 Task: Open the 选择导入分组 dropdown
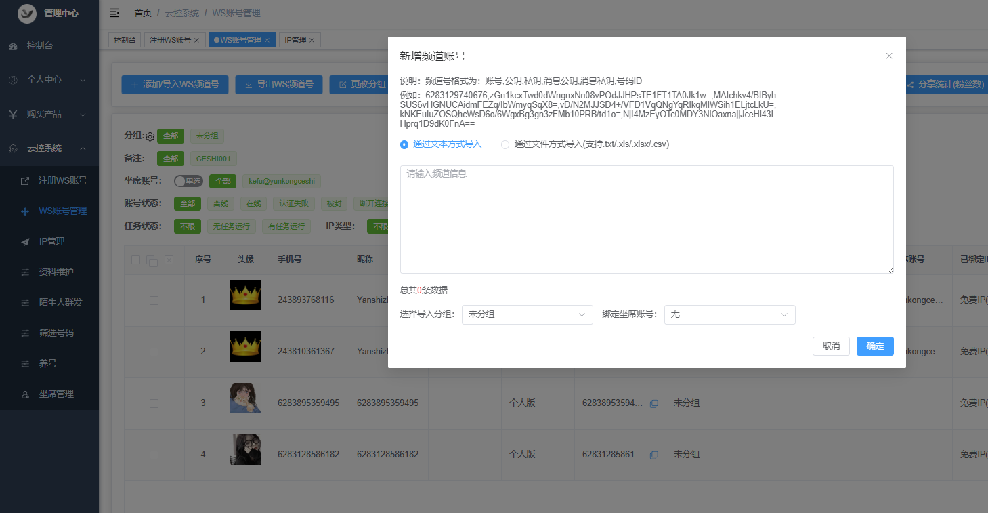point(528,314)
